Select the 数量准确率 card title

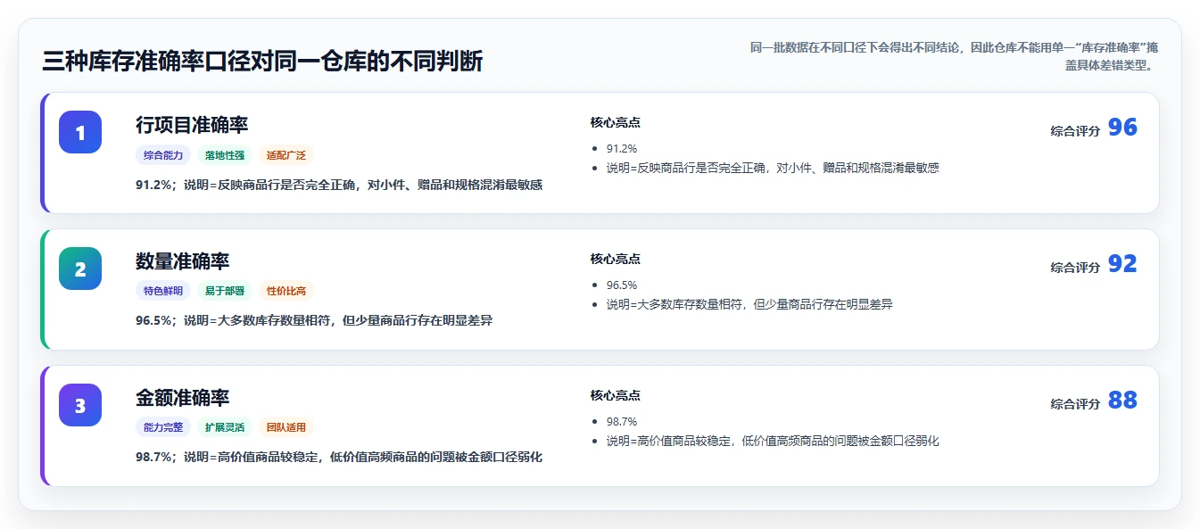[x=183, y=260]
